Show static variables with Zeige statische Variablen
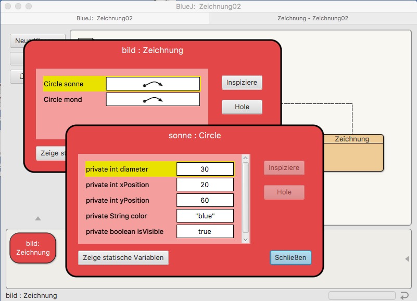The width and height of the screenshot is (417, 301). click(x=123, y=257)
